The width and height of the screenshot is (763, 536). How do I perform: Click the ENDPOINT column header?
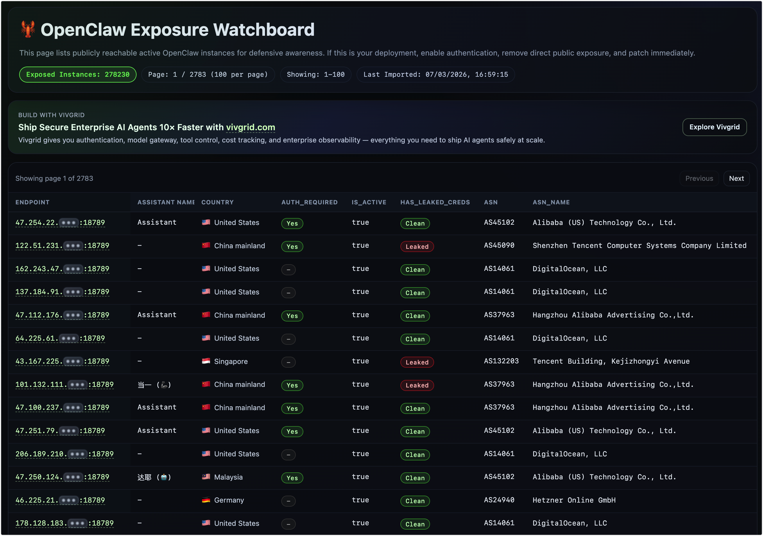tap(32, 202)
